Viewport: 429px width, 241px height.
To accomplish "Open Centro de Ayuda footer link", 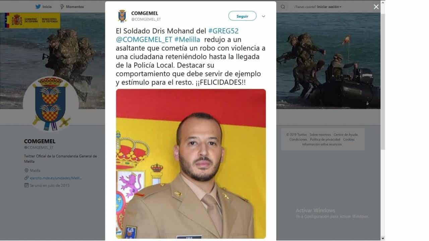I will coord(346,135).
